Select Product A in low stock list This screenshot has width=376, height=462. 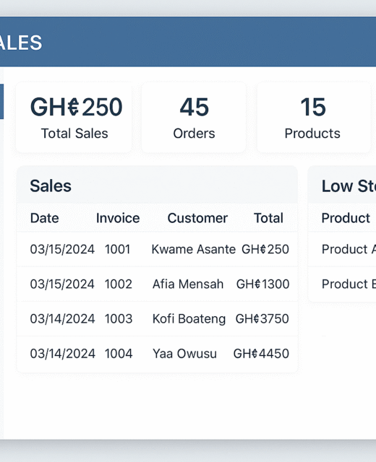(349, 249)
